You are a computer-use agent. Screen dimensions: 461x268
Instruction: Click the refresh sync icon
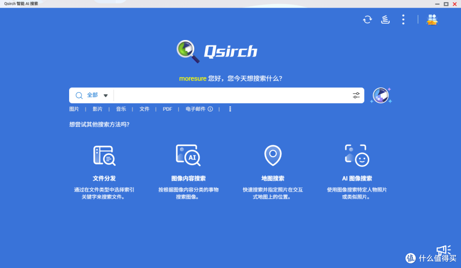pos(367,20)
